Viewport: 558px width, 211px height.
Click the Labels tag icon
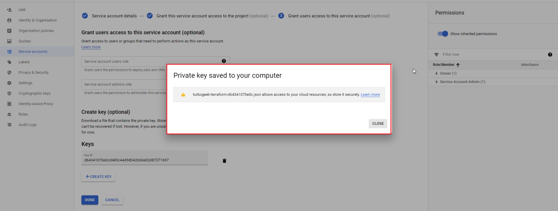coord(9,62)
